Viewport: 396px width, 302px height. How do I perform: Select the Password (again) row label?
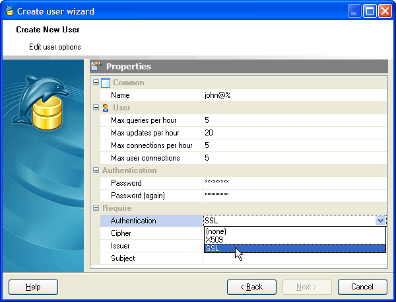coord(138,196)
